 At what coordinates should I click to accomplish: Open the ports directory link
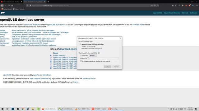coord(2,37)
